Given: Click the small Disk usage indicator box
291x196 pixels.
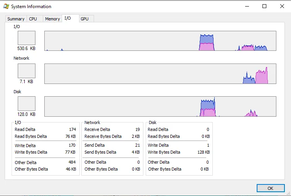Looking at the screenshot, I should click(x=27, y=104).
